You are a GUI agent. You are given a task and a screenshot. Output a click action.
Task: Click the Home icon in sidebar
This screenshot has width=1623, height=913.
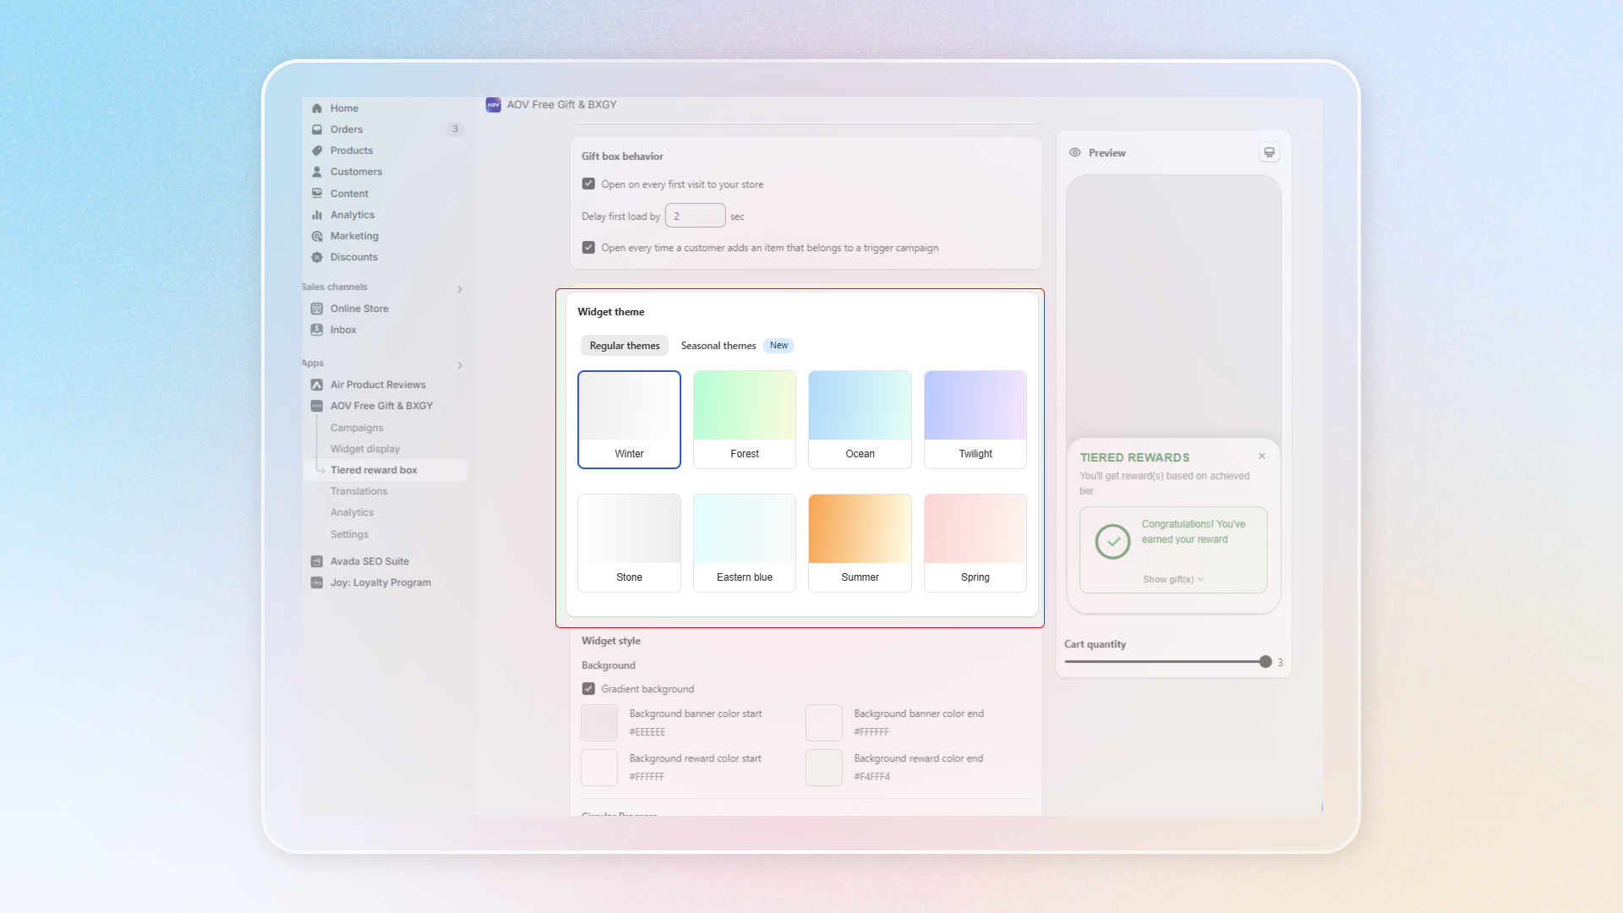tap(317, 108)
